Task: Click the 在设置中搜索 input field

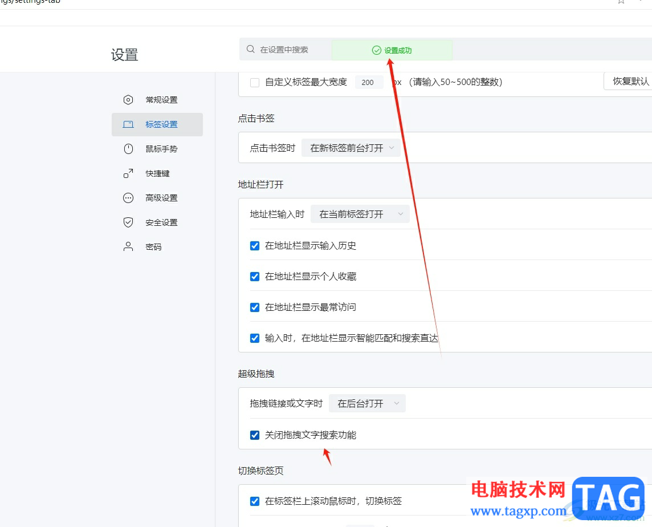Action: [285, 50]
